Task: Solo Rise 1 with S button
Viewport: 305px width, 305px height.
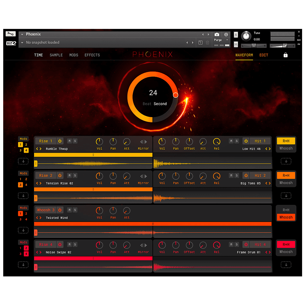Action: (75, 141)
